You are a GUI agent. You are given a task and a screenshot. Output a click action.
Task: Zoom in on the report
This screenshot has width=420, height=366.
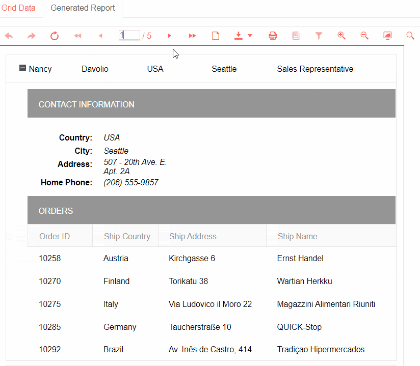coord(342,36)
